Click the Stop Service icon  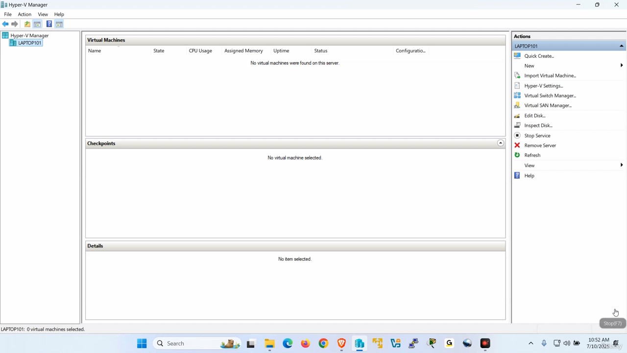click(x=517, y=135)
